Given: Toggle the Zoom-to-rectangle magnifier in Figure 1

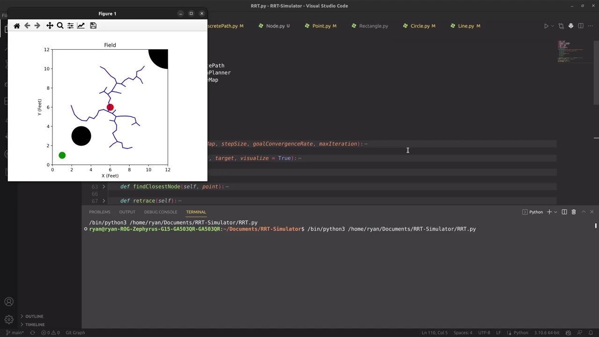Looking at the screenshot, I should (60, 26).
